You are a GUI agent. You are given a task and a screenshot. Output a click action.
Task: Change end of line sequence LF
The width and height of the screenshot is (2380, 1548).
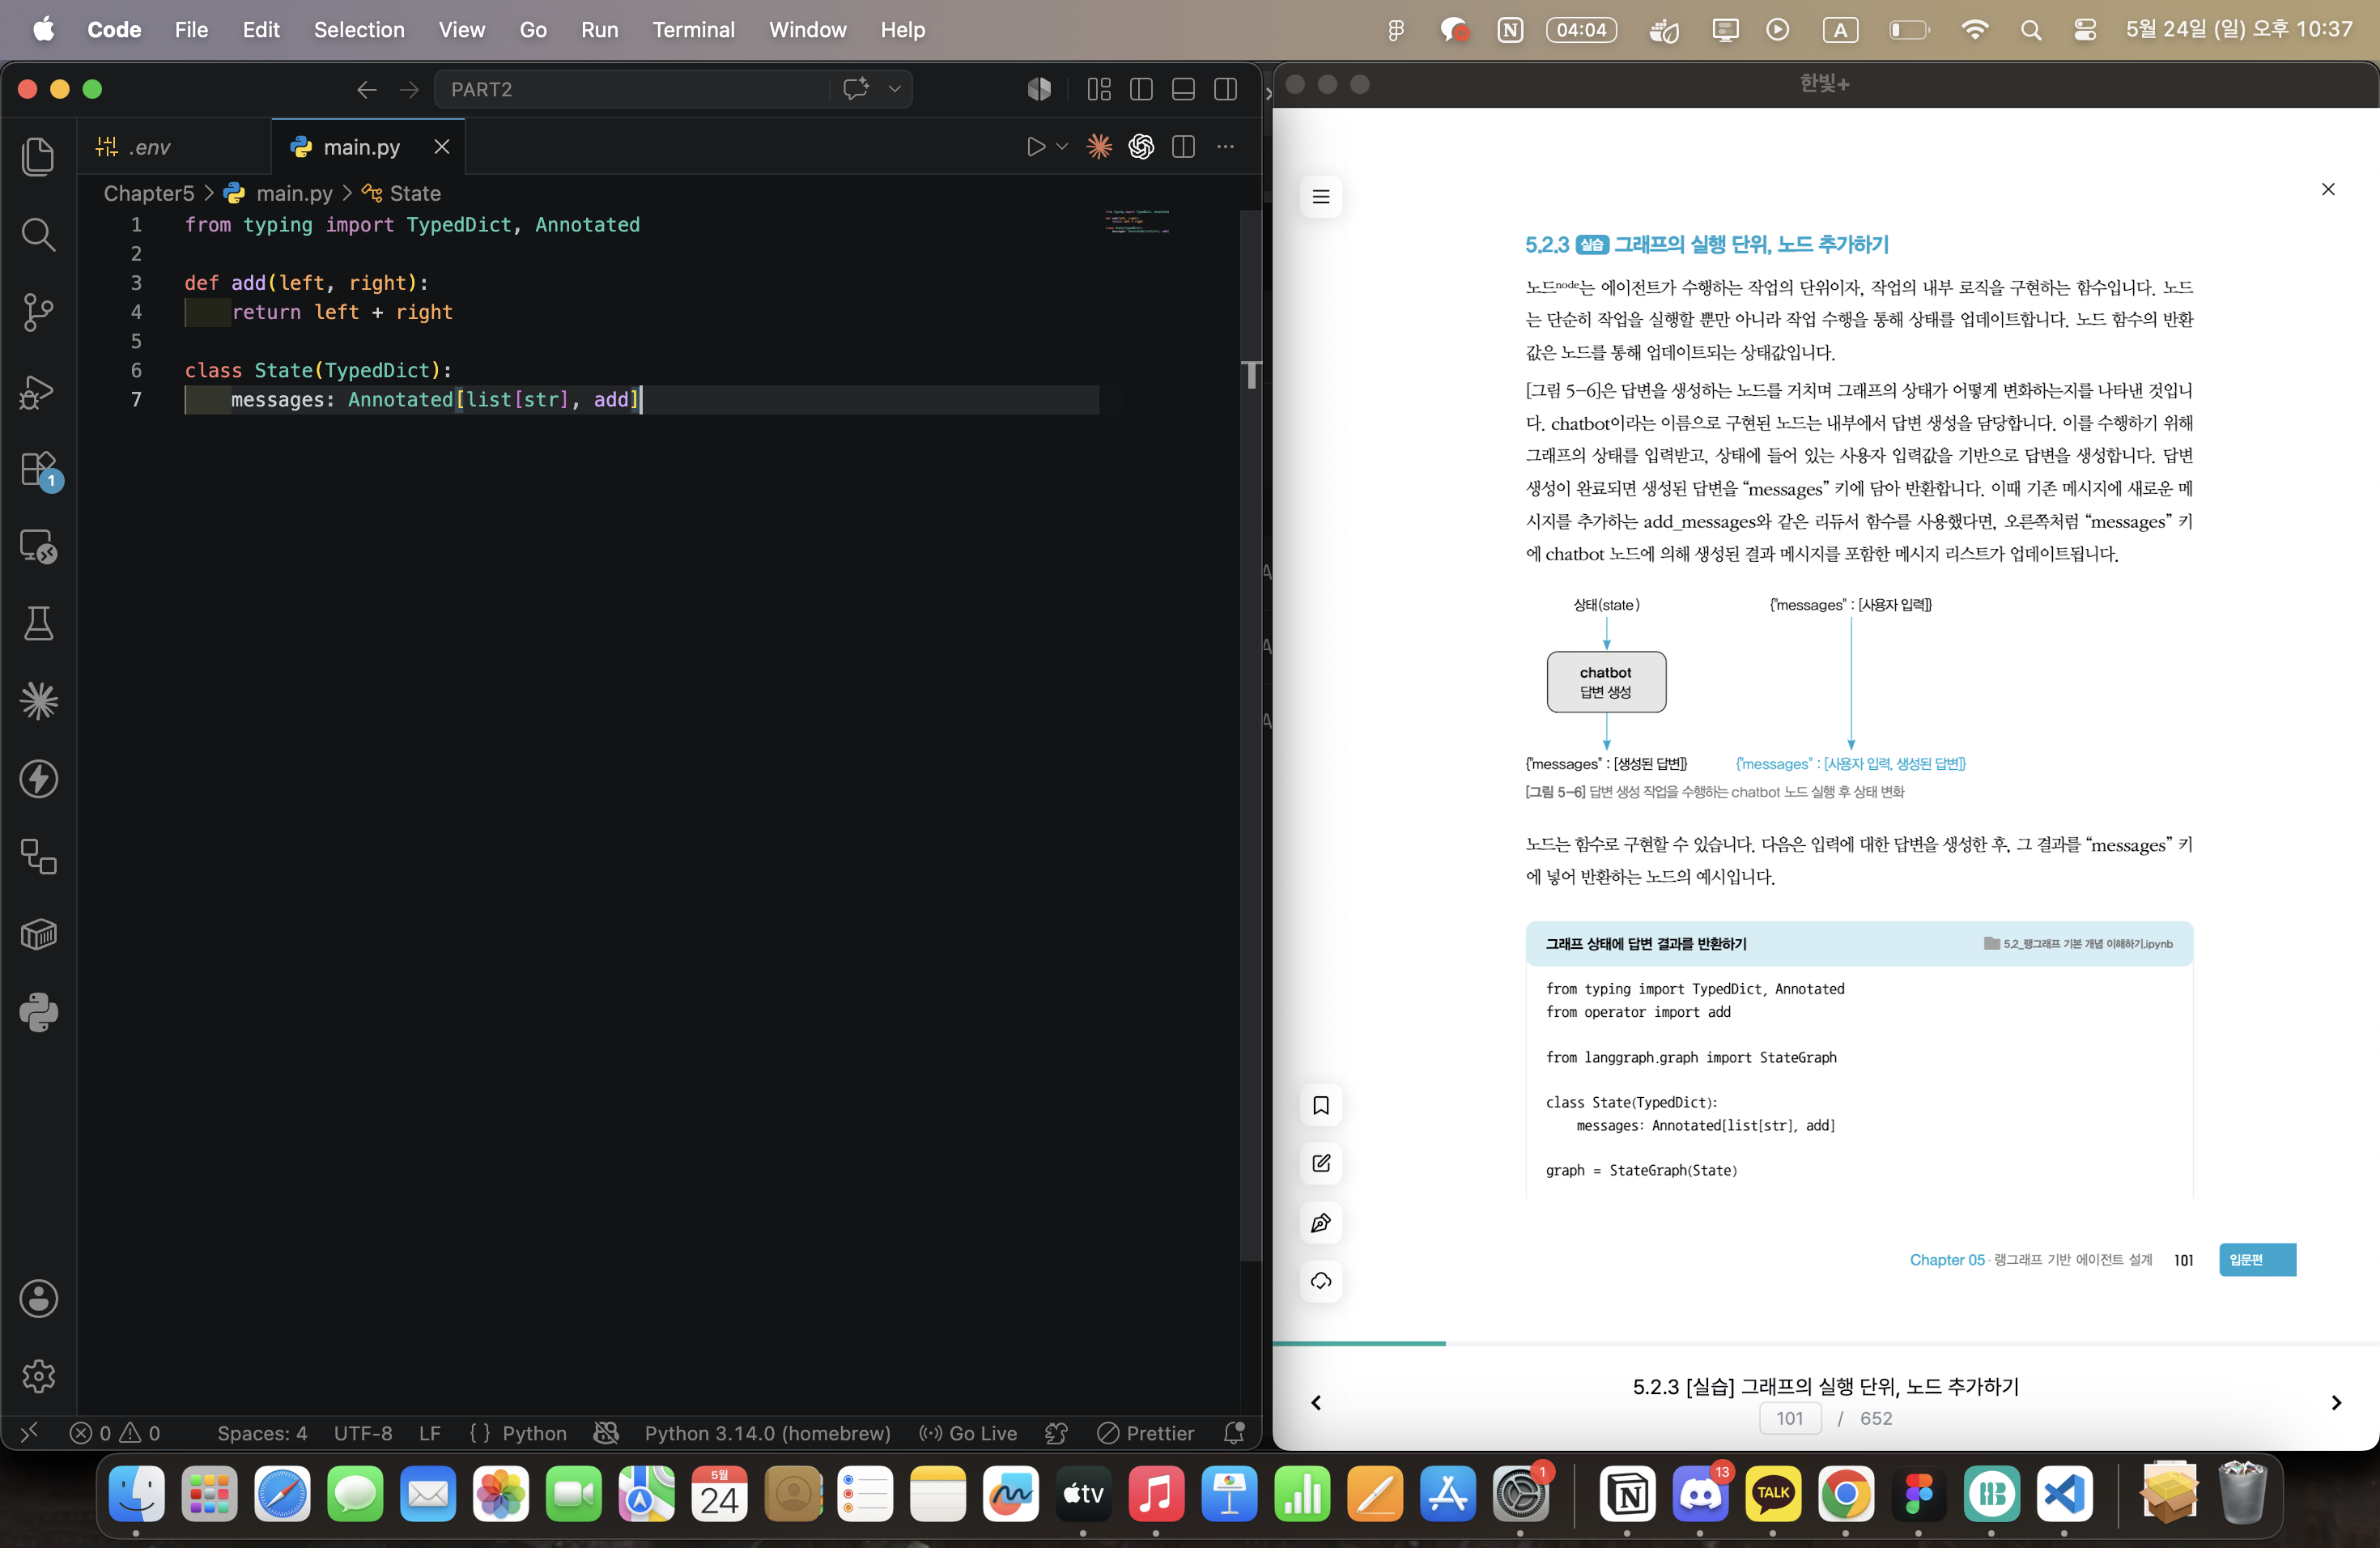[x=430, y=1433]
